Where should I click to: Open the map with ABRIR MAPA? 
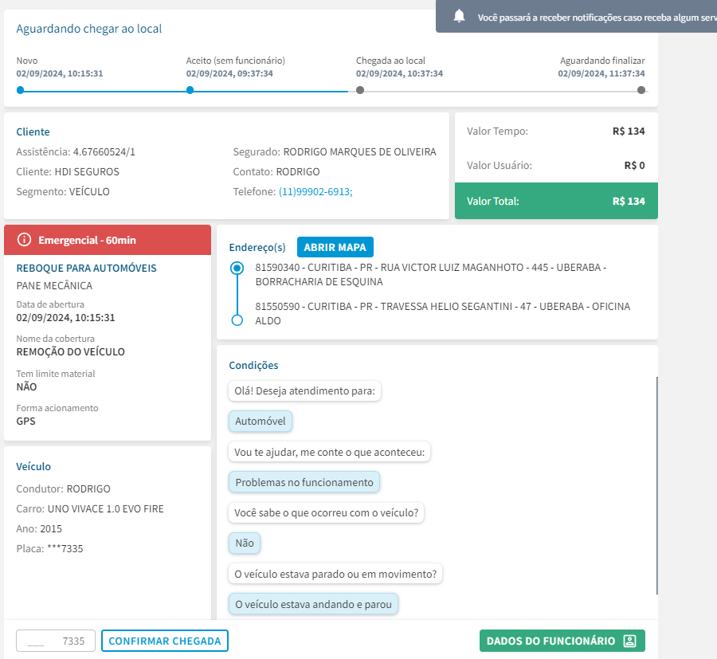335,247
